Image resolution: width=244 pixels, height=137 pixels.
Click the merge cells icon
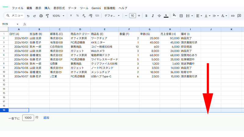pyautogui.click(x=188, y=16)
